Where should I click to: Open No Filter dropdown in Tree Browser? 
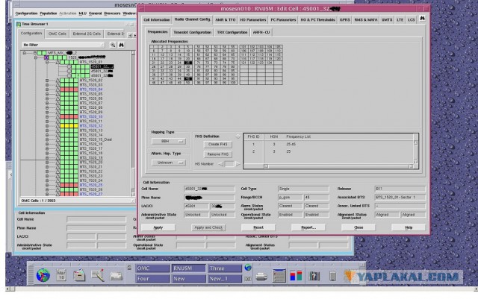tap(63, 45)
